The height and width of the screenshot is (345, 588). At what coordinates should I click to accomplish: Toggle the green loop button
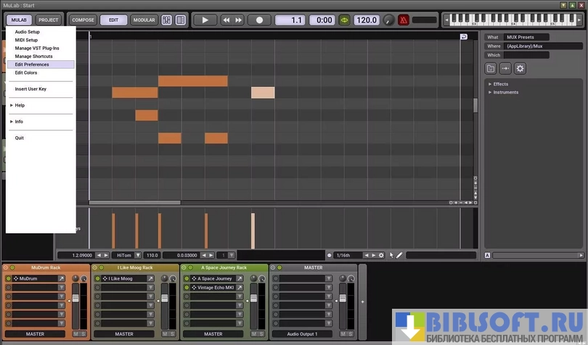(346, 20)
